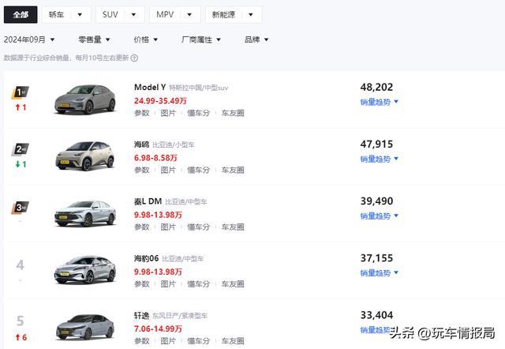Screen dimensions: 505x349
Task: Open 车友圈 for 海鸥
Action: point(233,170)
